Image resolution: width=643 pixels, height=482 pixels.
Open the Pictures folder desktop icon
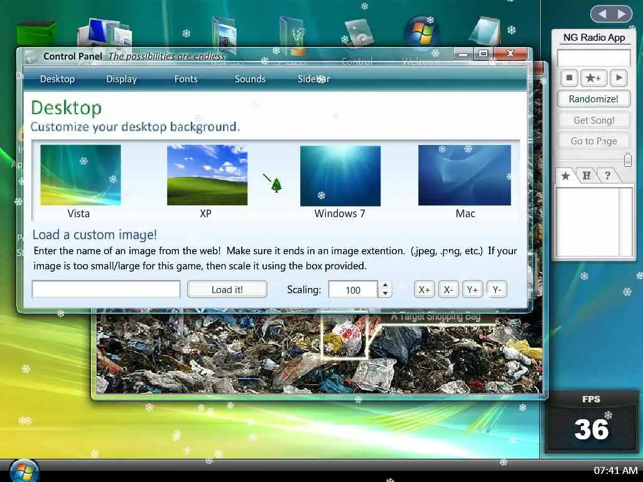tap(224, 34)
